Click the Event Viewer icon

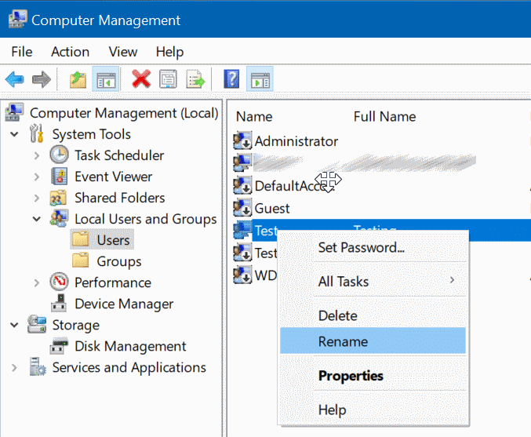[60, 177]
